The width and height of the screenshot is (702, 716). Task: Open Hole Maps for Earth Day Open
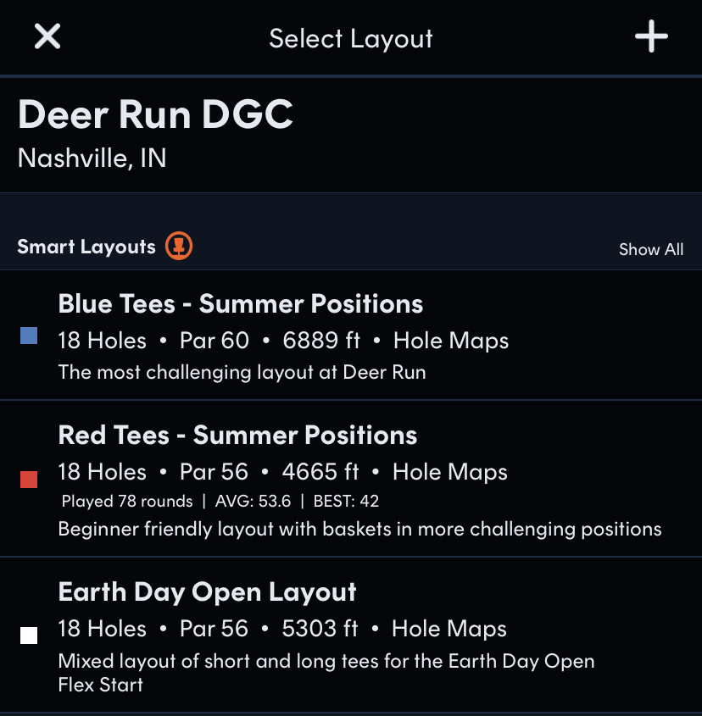click(x=449, y=629)
